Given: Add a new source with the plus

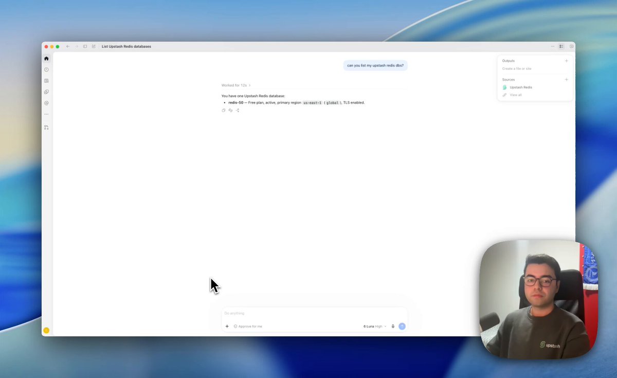Looking at the screenshot, I should [x=567, y=80].
